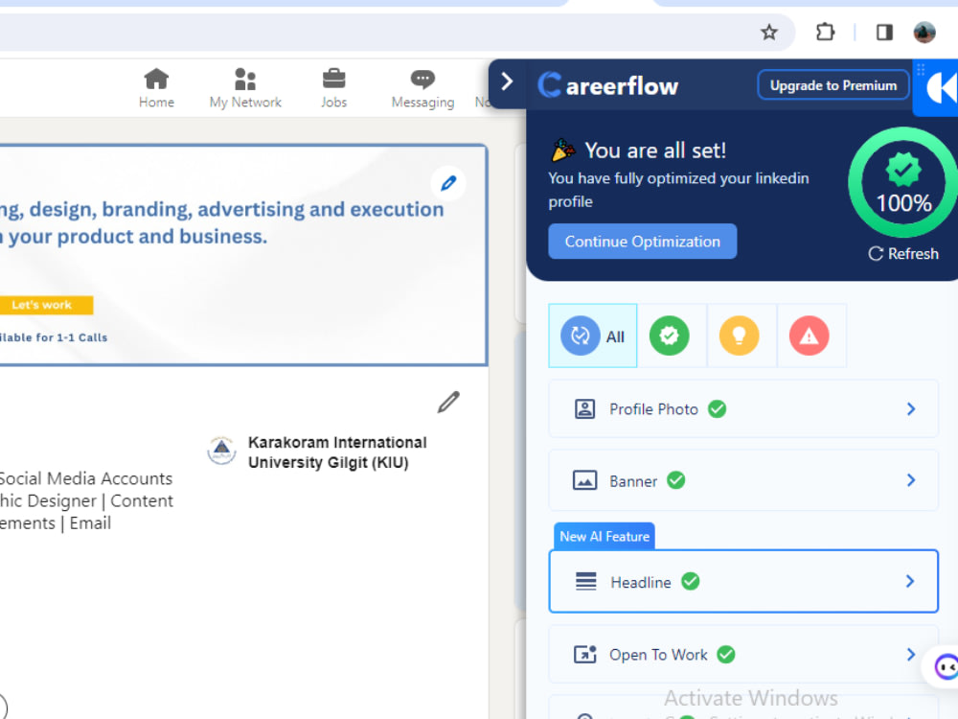The image size is (958, 719).
Task: Click Open To Work green checkmark
Action: [x=726, y=654]
